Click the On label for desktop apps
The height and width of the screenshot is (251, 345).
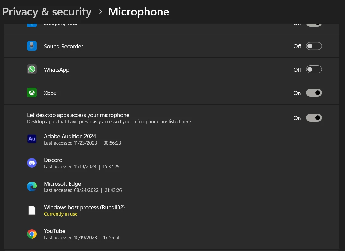click(x=297, y=118)
